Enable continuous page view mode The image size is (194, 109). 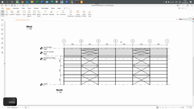[160, 107]
